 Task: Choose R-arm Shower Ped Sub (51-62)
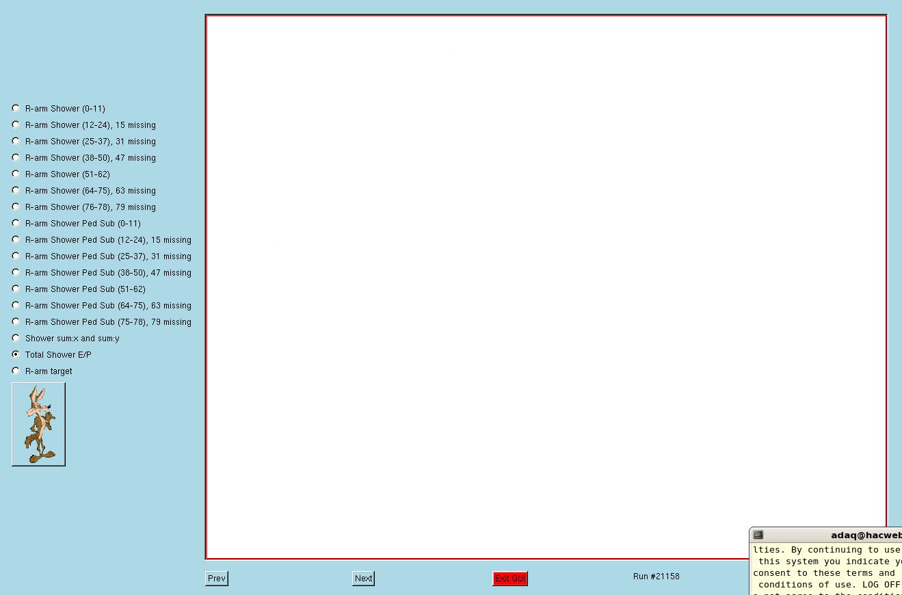[x=16, y=289]
